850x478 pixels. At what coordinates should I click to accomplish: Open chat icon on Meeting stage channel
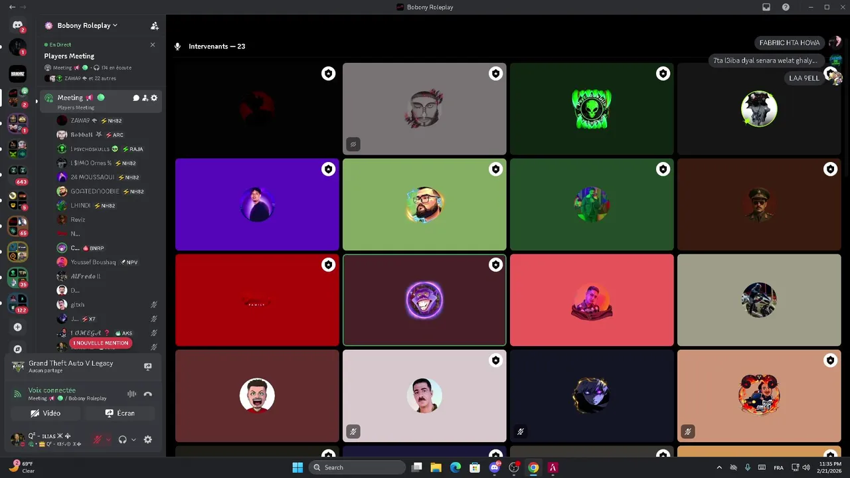click(136, 98)
